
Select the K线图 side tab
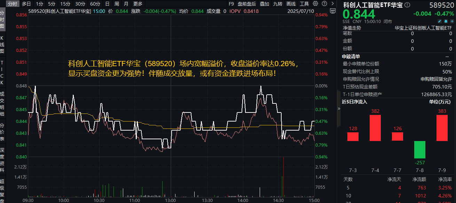tap(2, 44)
